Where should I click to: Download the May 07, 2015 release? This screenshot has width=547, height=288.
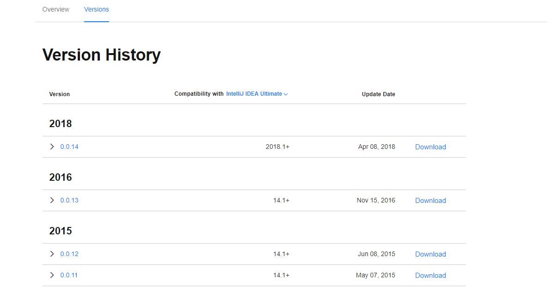point(430,276)
